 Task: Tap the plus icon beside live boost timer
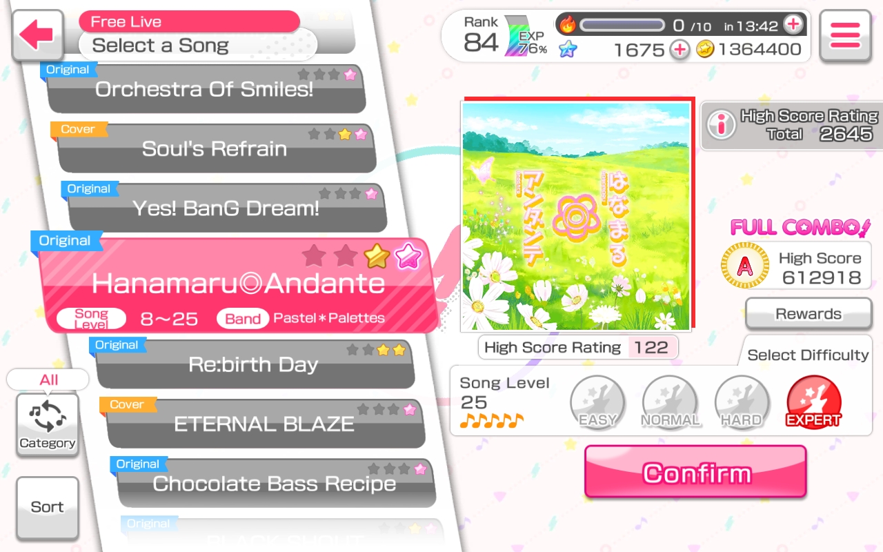click(793, 25)
